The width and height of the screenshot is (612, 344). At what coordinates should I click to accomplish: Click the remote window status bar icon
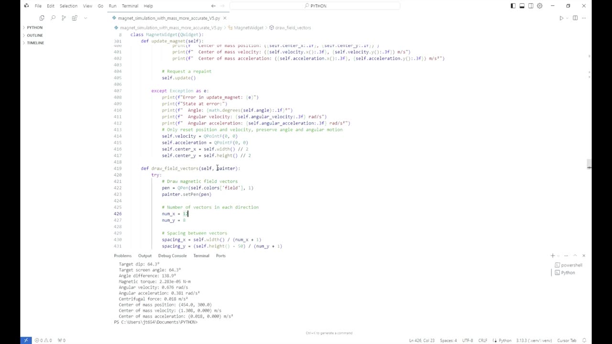26,340
